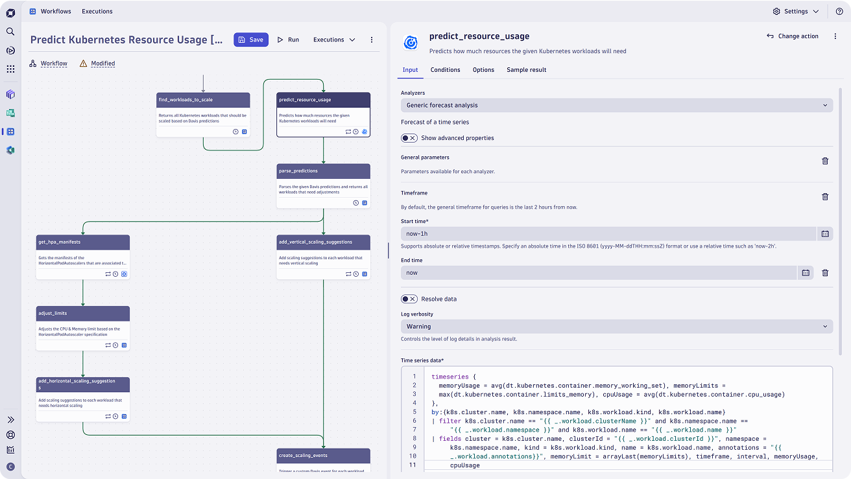Run the workflow
The width and height of the screenshot is (851, 479).
click(x=288, y=40)
